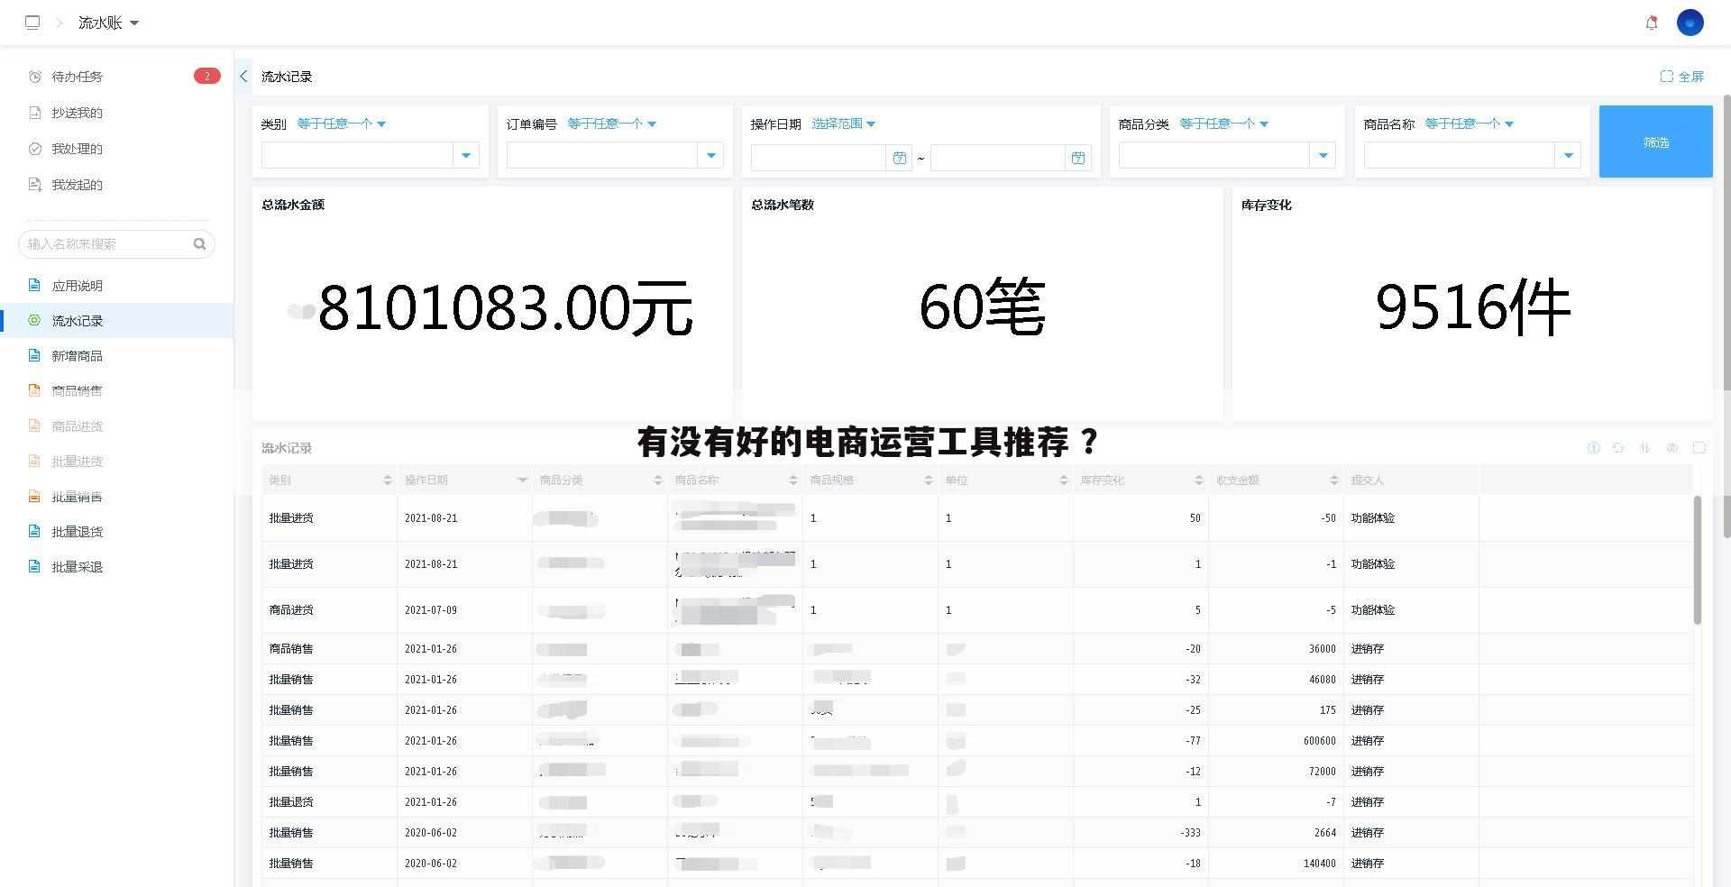Select the 待办任务 clock icon in the sidebar
The image size is (1731, 887).
34,76
